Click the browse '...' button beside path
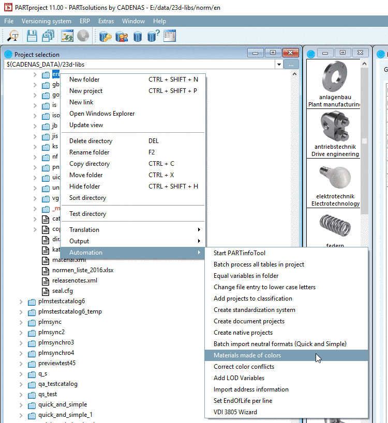 291,65
